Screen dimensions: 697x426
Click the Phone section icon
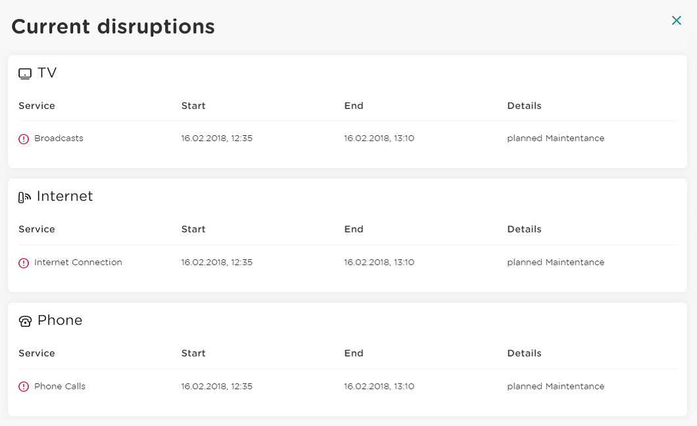point(25,322)
